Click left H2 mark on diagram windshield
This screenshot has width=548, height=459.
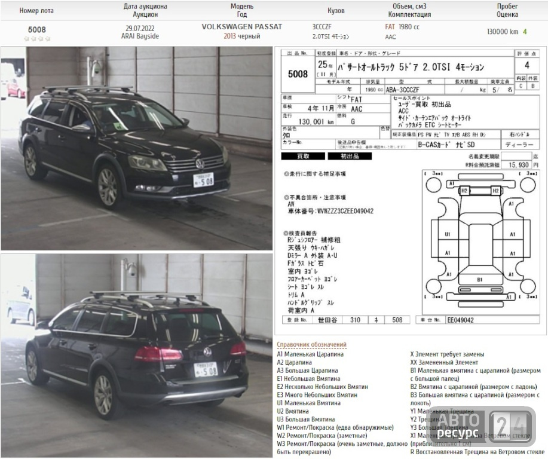(x=464, y=191)
